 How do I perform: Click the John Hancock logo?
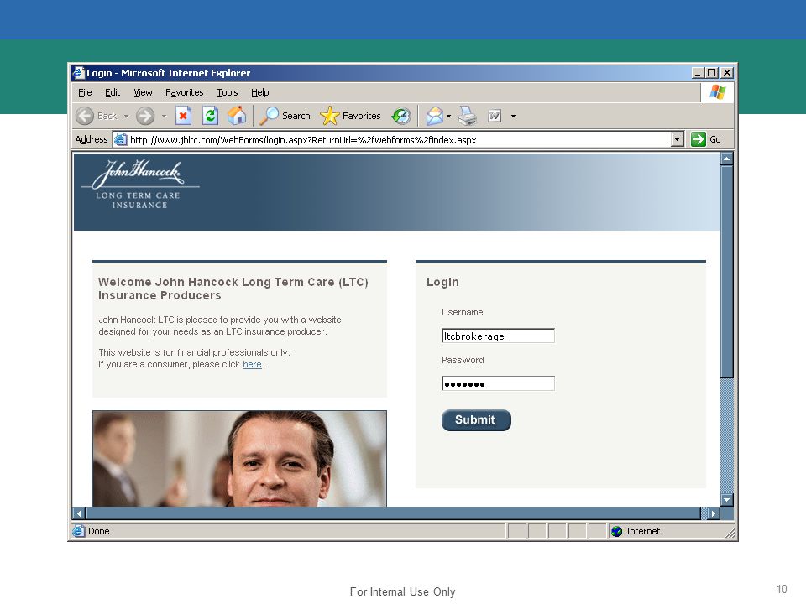(x=139, y=184)
